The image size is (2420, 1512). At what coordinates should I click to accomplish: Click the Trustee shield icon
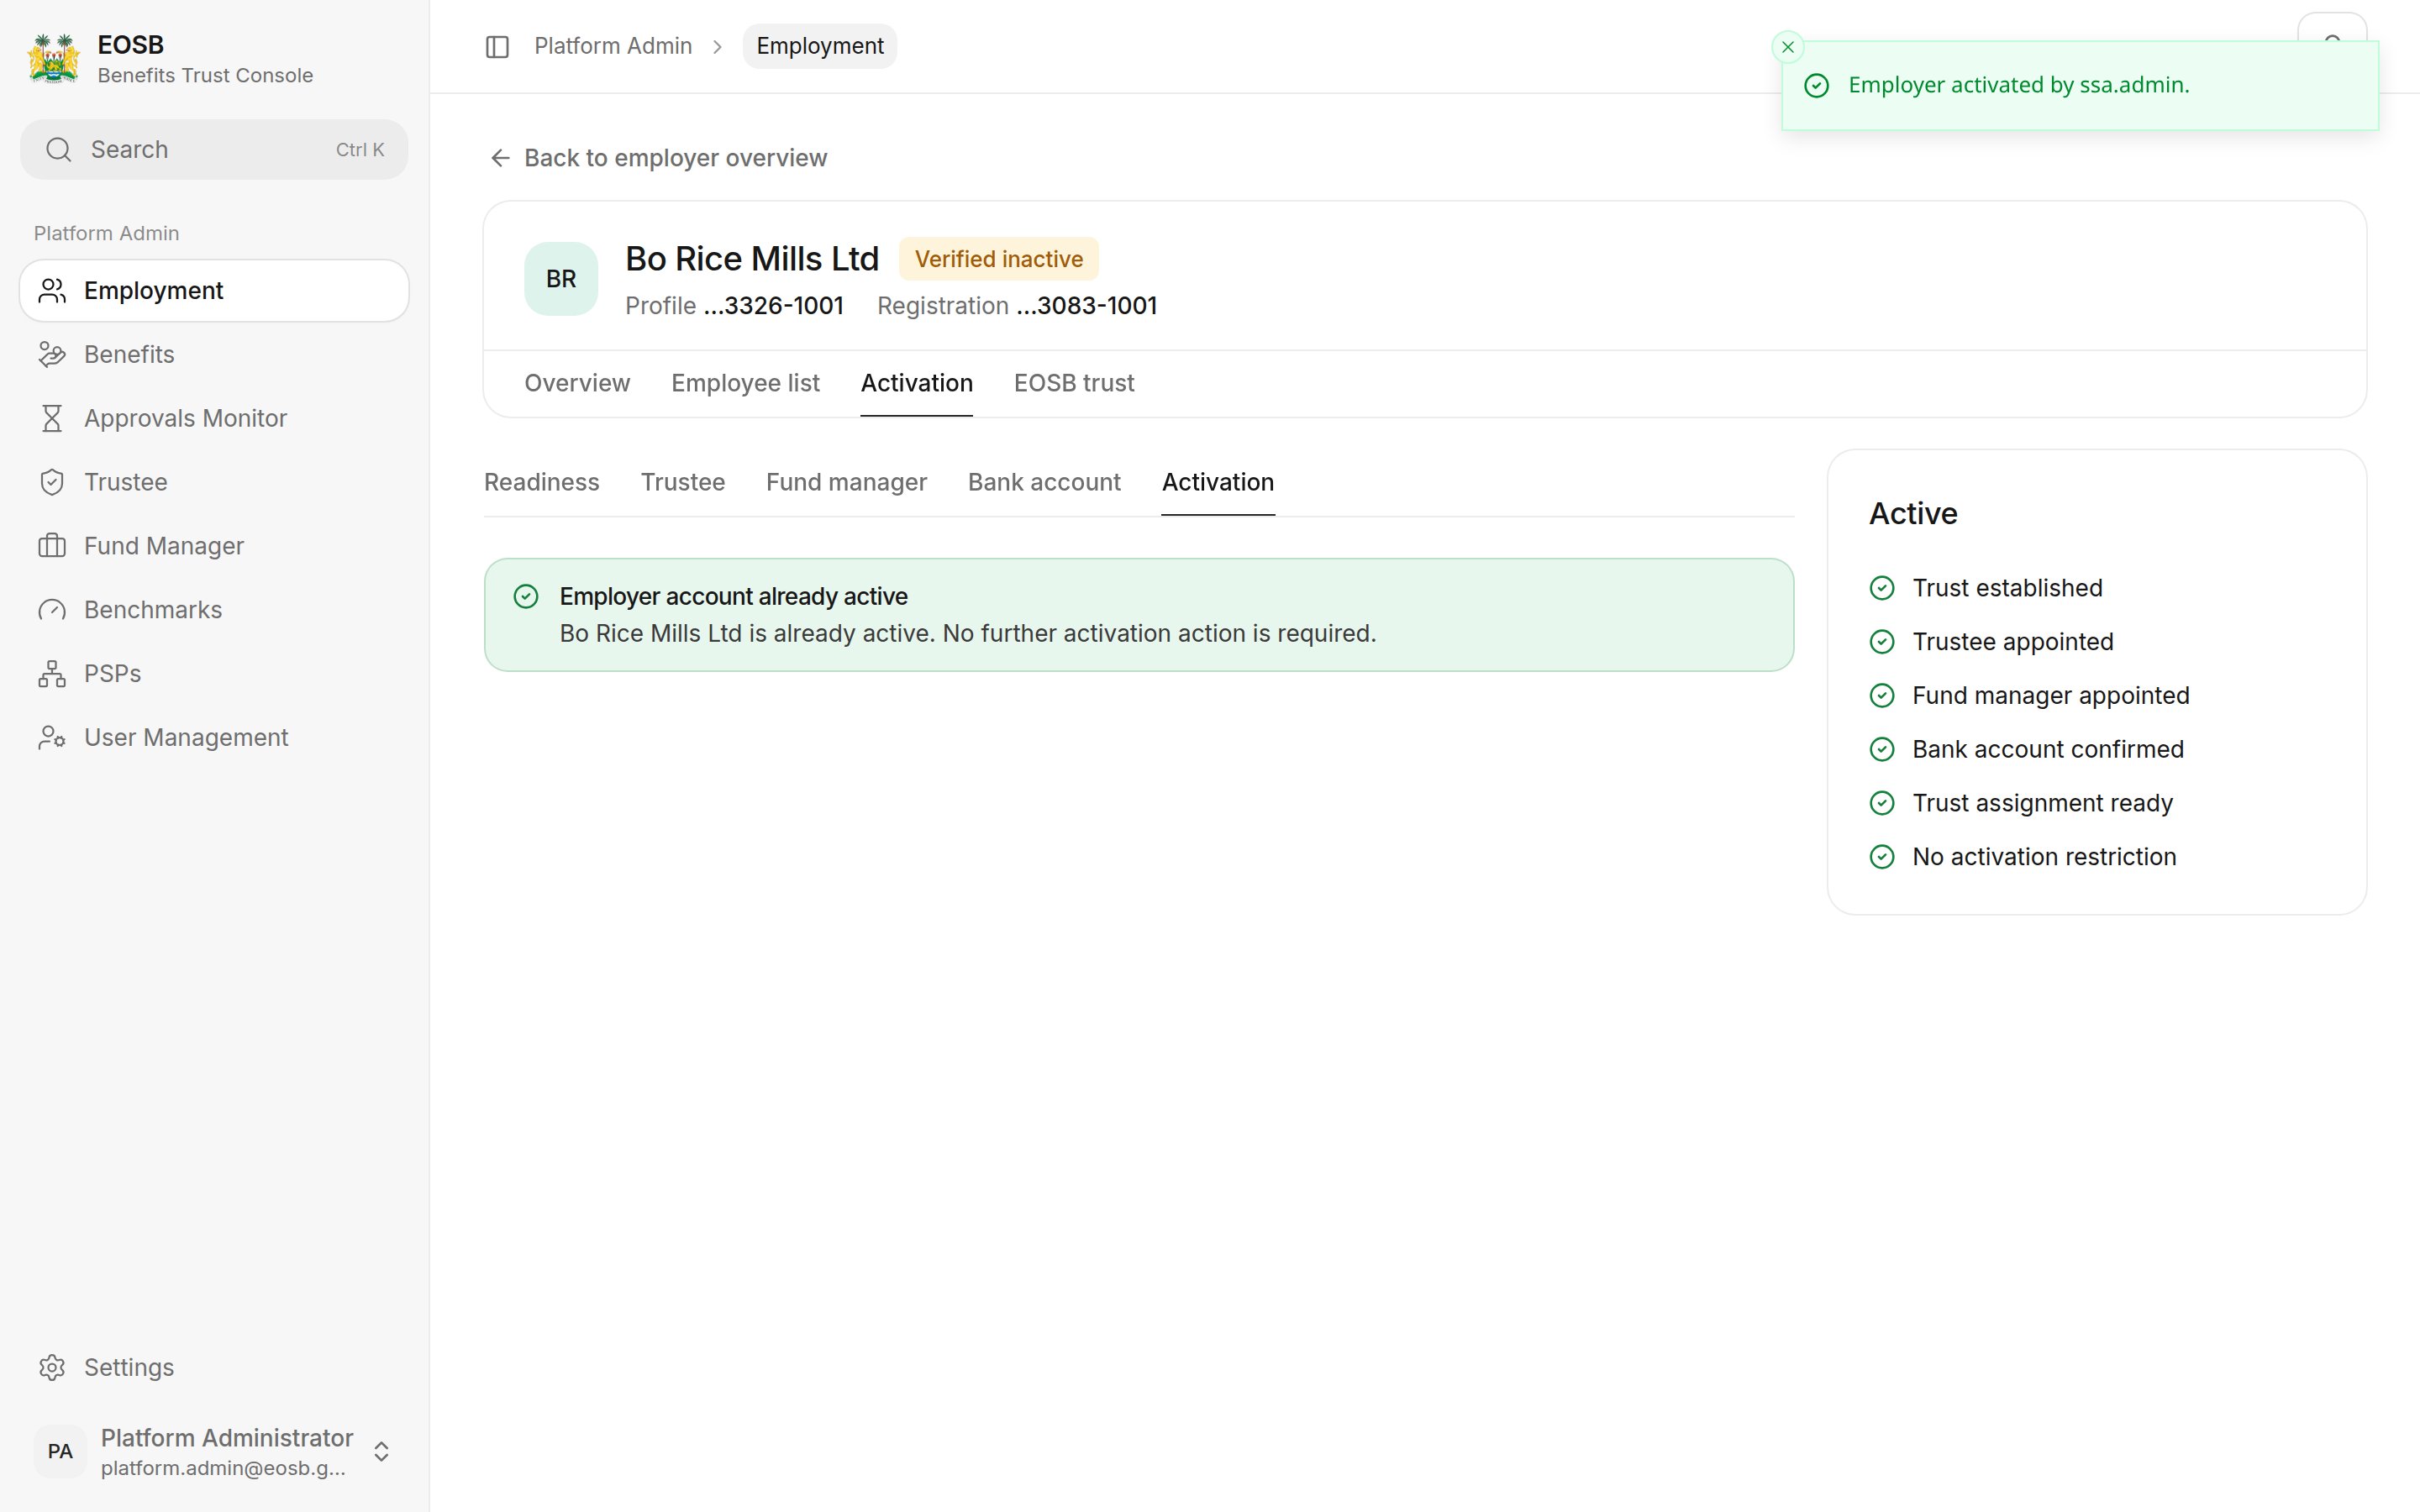tap(52, 483)
